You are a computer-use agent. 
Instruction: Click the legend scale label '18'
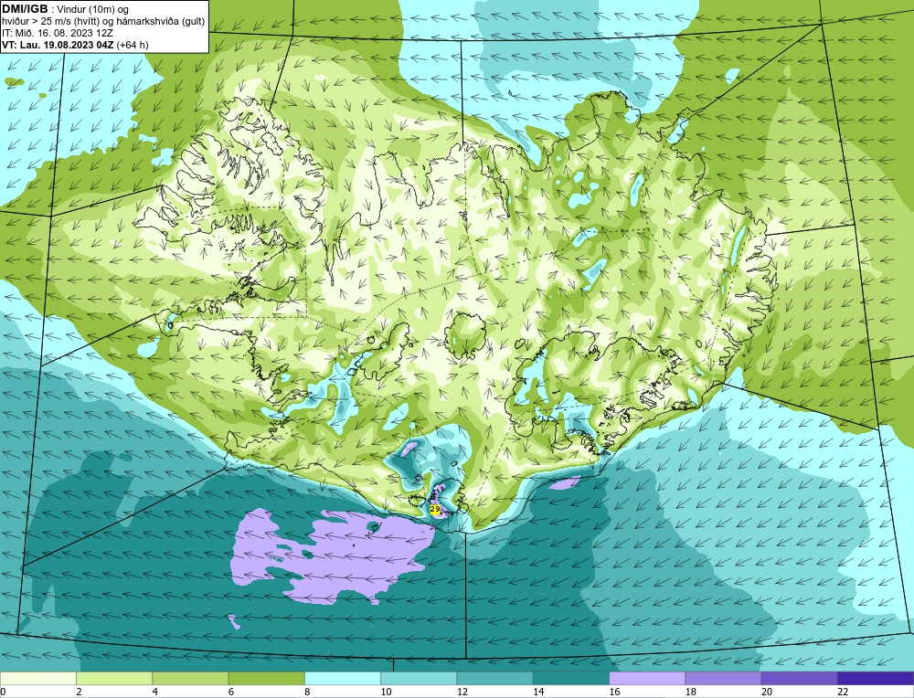[x=691, y=693]
